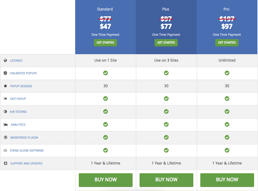Click Pro checkmark for Stand Alone Software
The height and width of the screenshot is (191, 258).
click(x=227, y=150)
